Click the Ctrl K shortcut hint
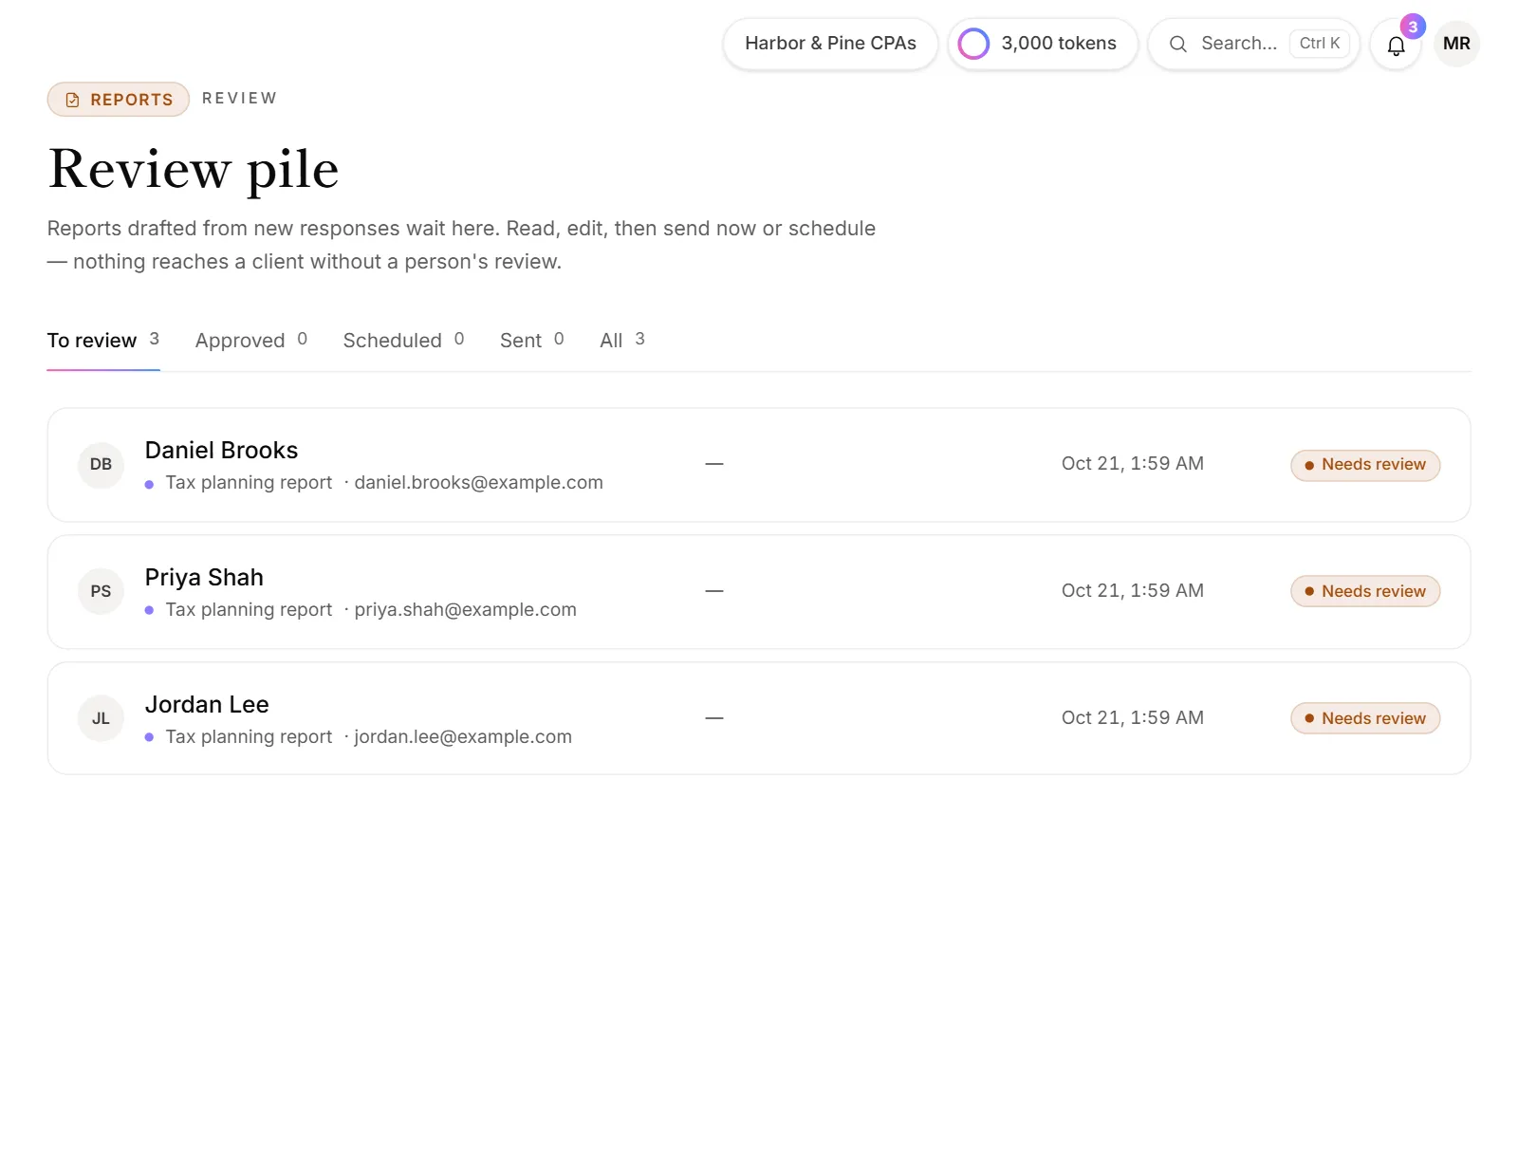The height and width of the screenshot is (1168, 1518). pos(1320,44)
